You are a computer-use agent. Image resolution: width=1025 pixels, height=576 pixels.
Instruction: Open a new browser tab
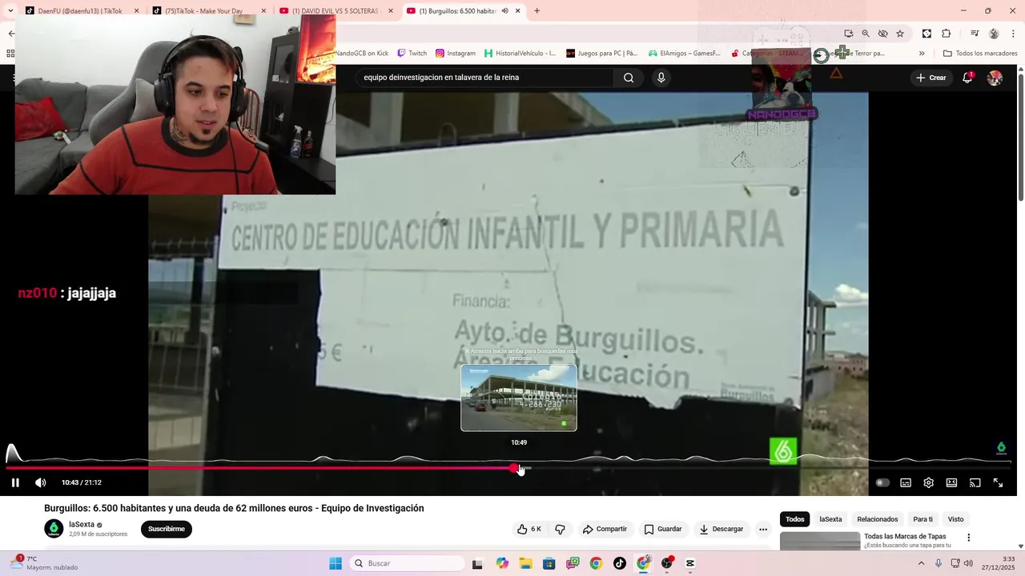pos(537,10)
